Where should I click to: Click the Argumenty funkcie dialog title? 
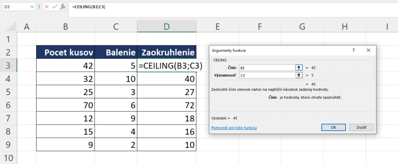tap(229, 50)
